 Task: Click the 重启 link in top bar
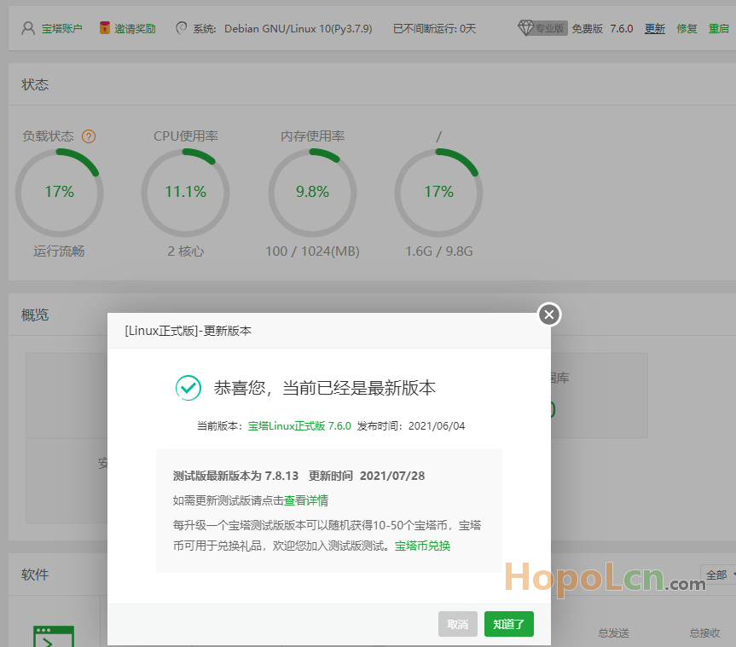point(719,29)
